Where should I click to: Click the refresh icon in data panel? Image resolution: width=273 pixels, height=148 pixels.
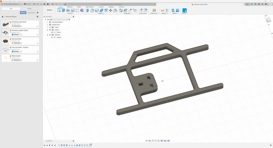coord(34,4)
